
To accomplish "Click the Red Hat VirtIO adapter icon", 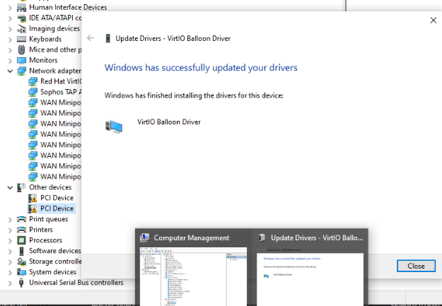I will pos(33,81).
